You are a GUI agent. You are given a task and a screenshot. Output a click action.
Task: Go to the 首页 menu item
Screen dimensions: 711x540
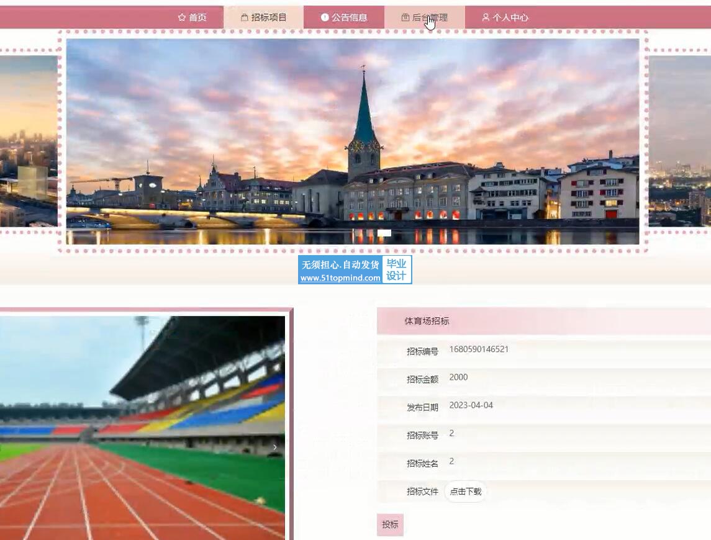[197, 17]
